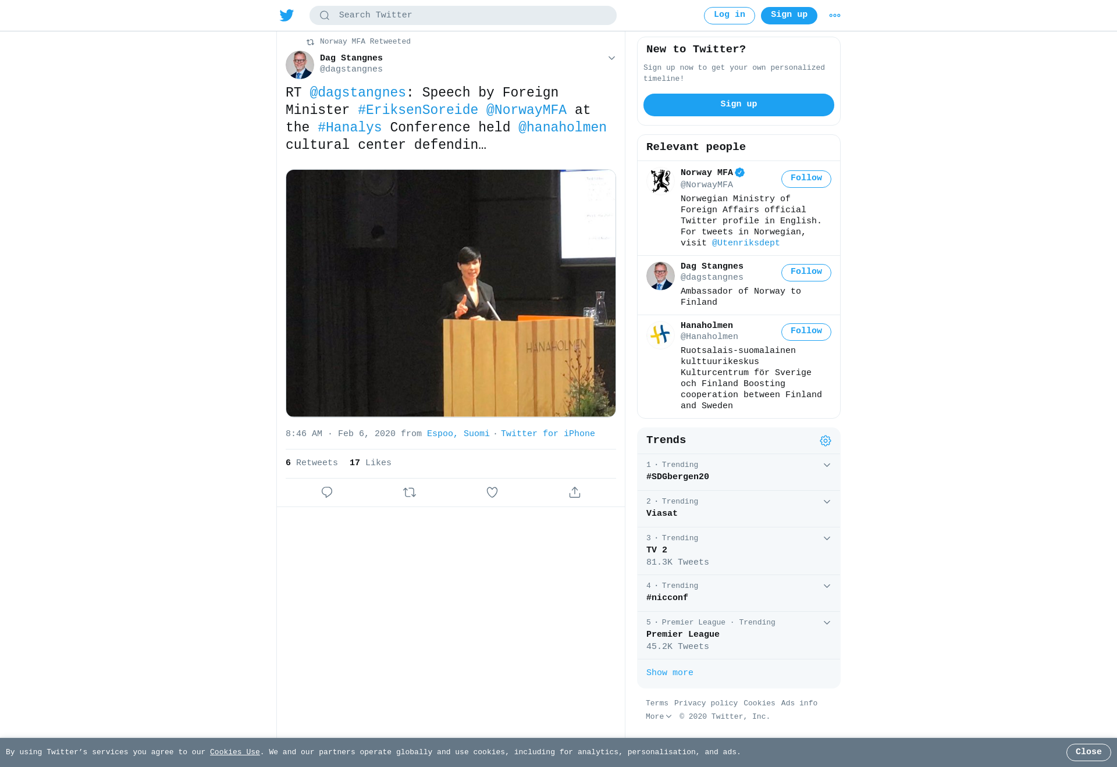The height and width of the screenshot is (767, 1117).
Task: Reply to the tweet with comment icon
Action: [x=327, y=493]
